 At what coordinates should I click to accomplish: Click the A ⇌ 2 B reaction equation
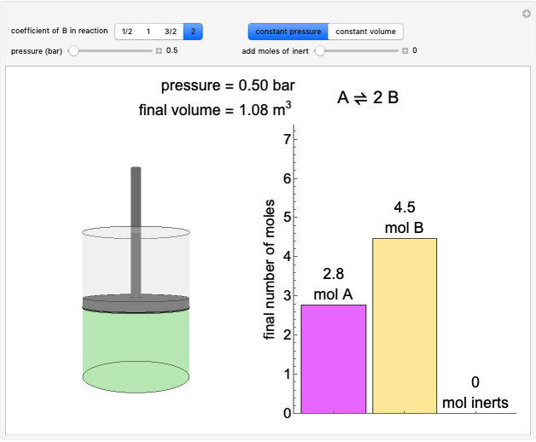point(368,97)
